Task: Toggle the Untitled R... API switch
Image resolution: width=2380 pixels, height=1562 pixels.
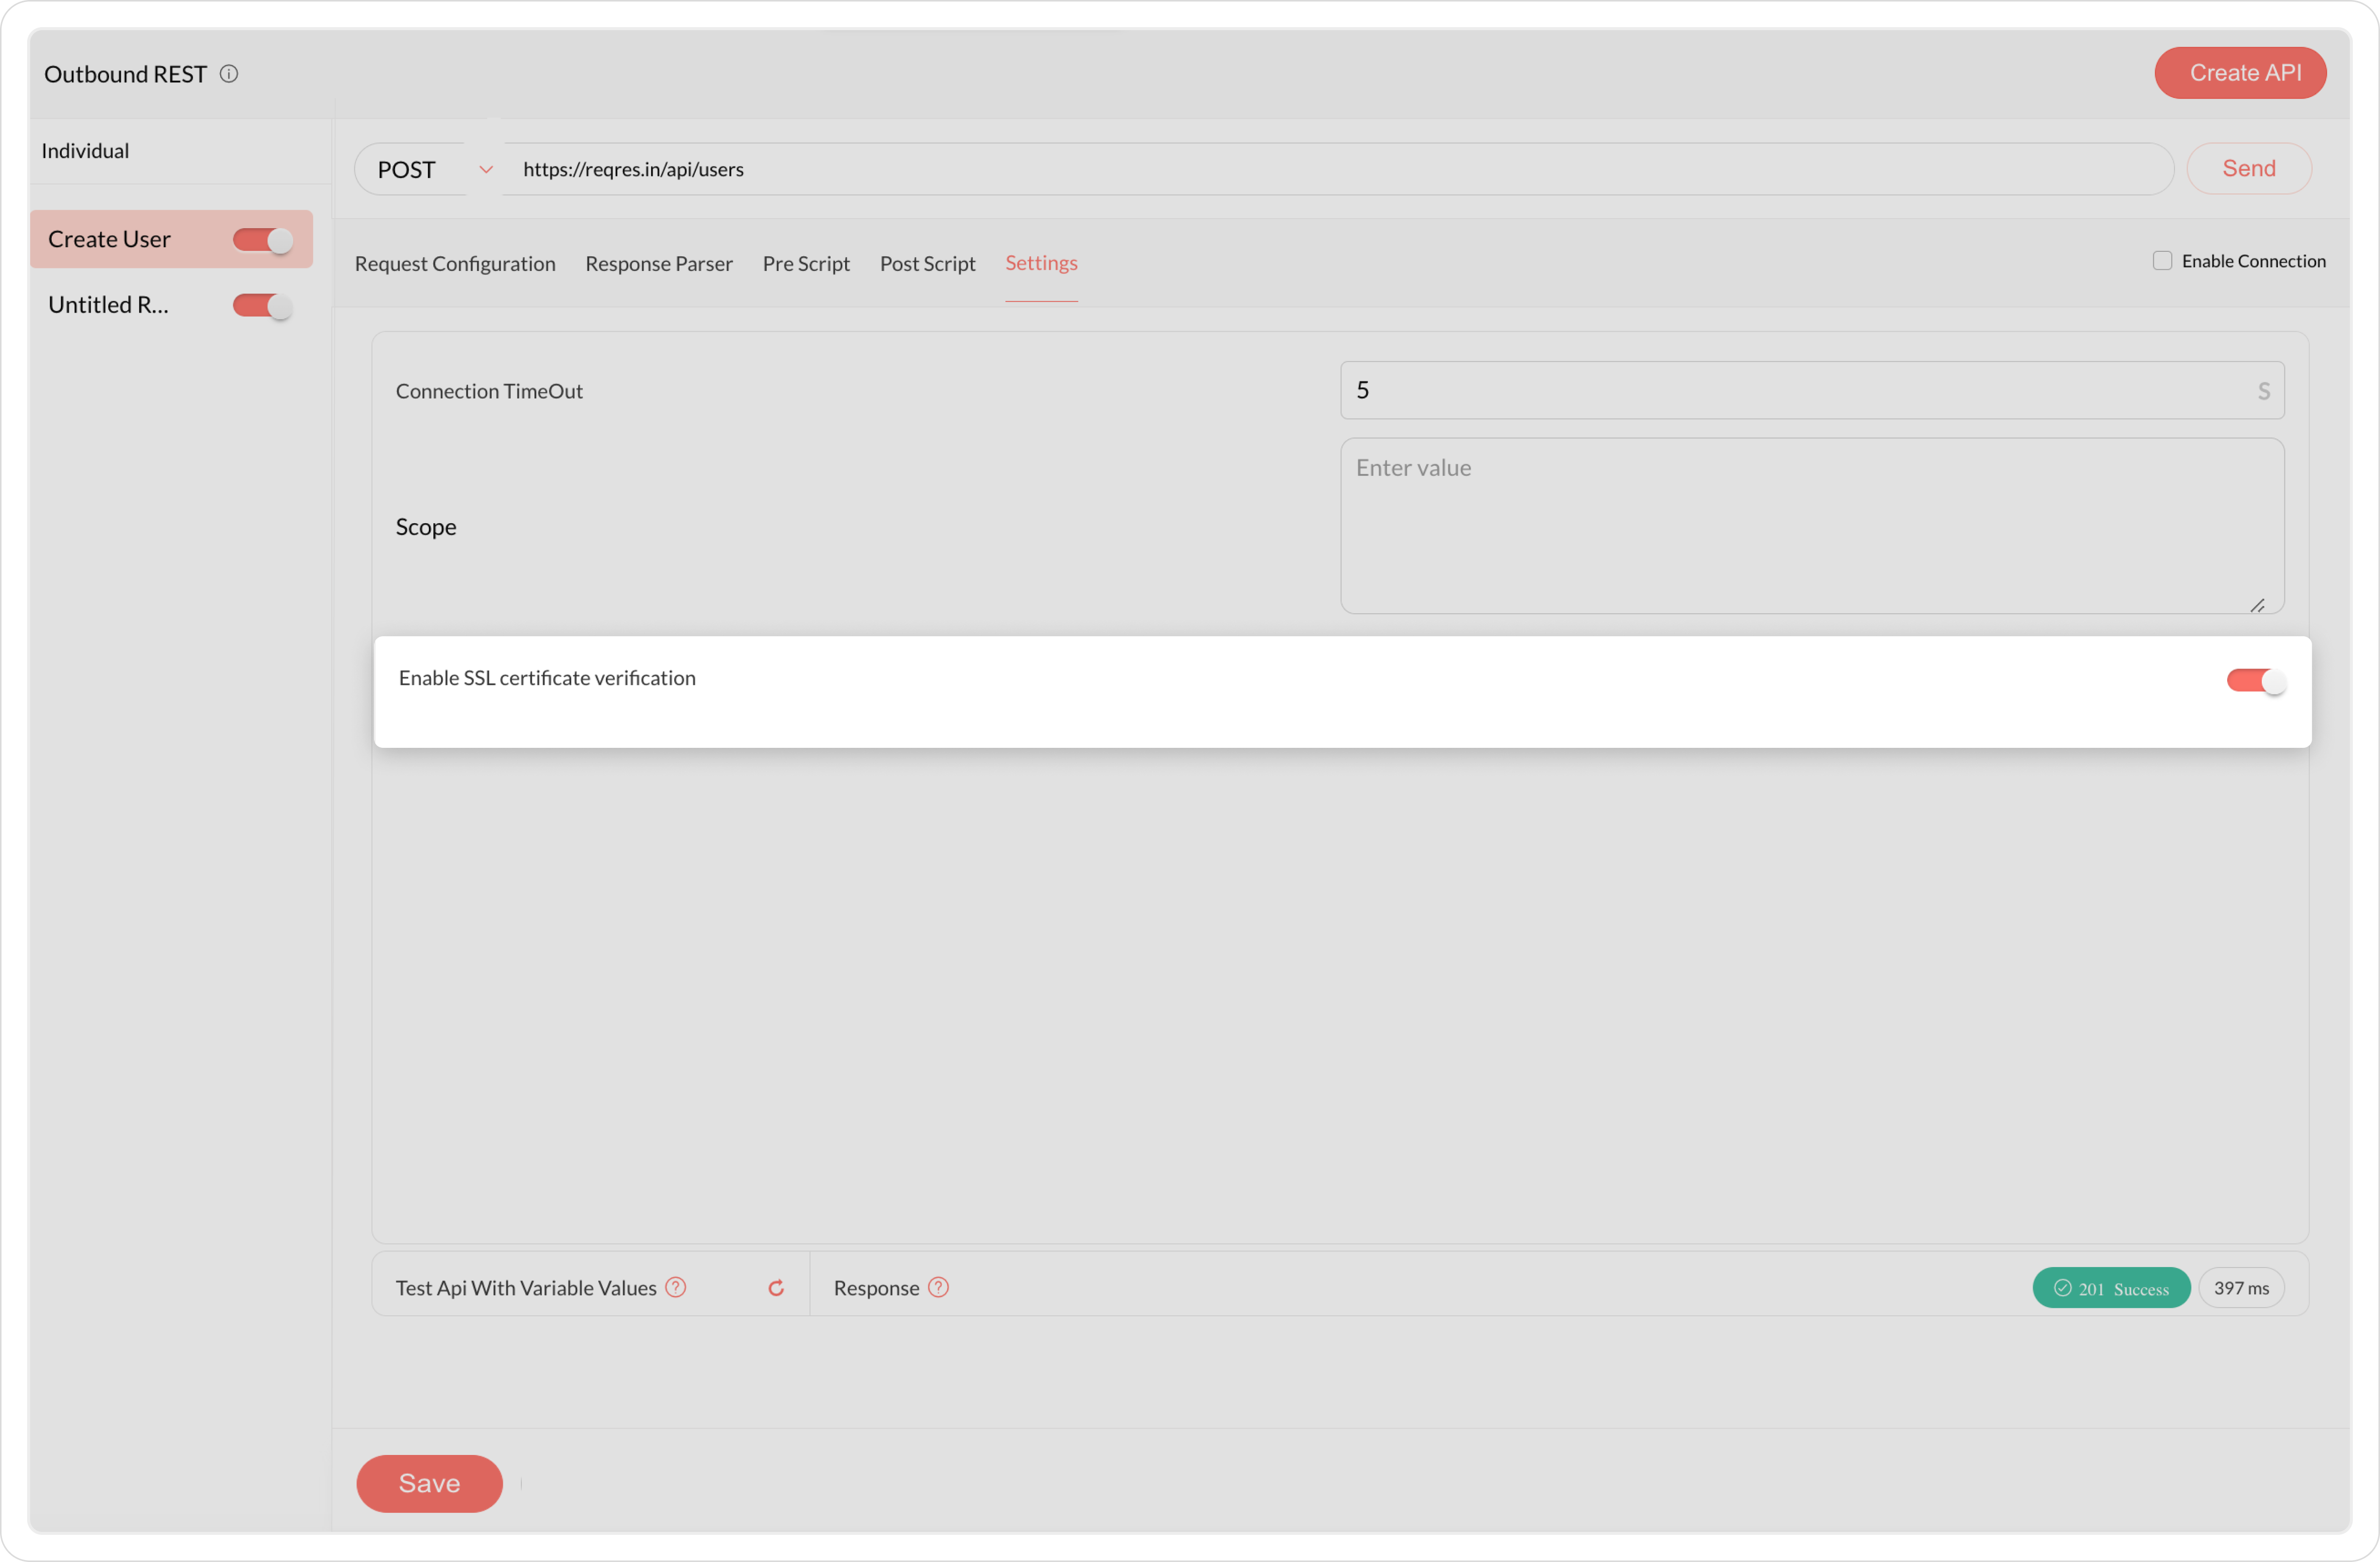Action: [x=263, y=306]
